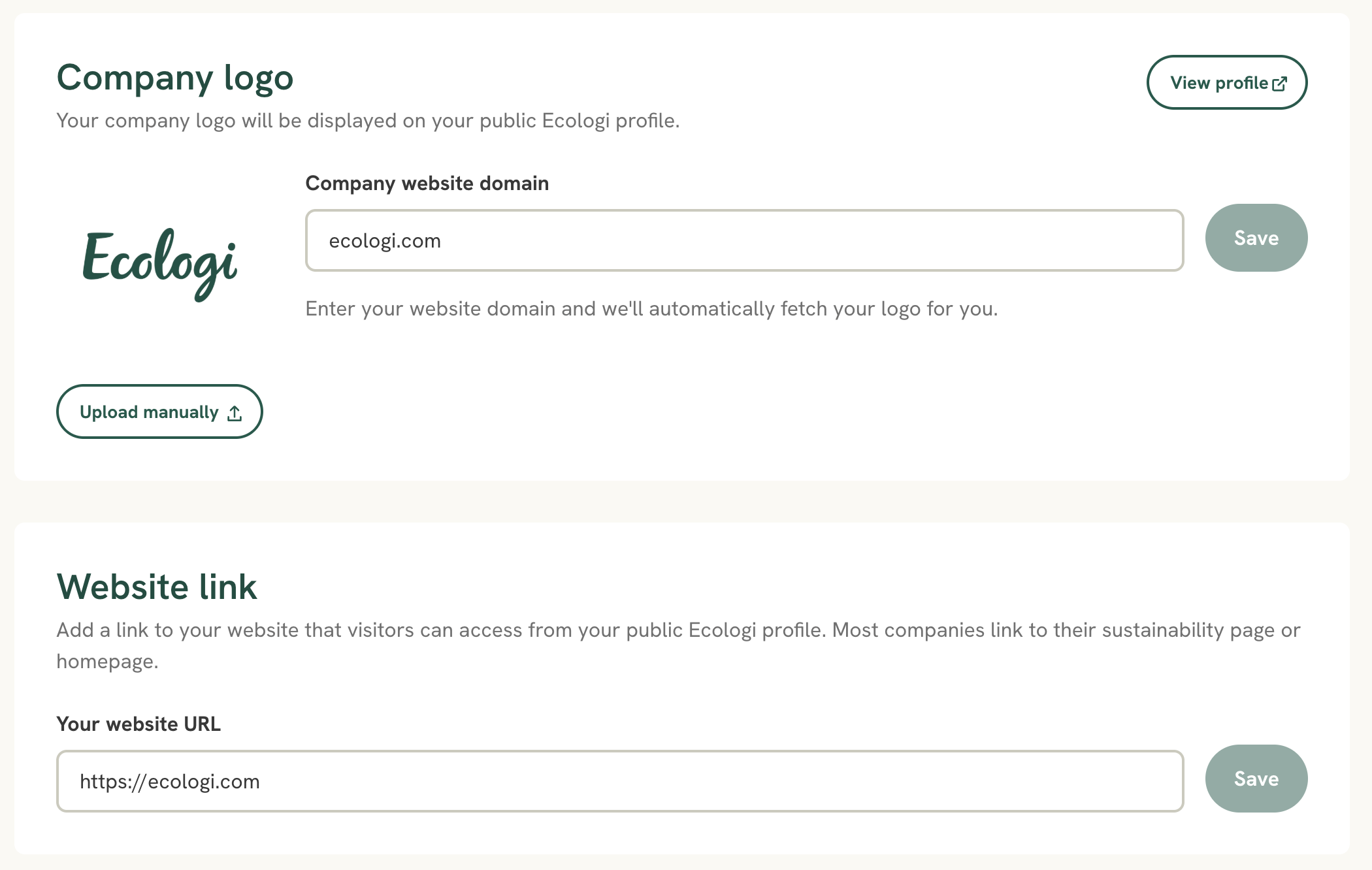1372x870 pixels.
Task: Click the external link icon in View profile
Action: tap(1280, 84)
